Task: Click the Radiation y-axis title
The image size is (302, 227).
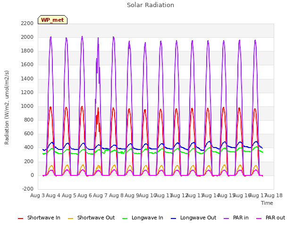Action: [x=7, y=107]
